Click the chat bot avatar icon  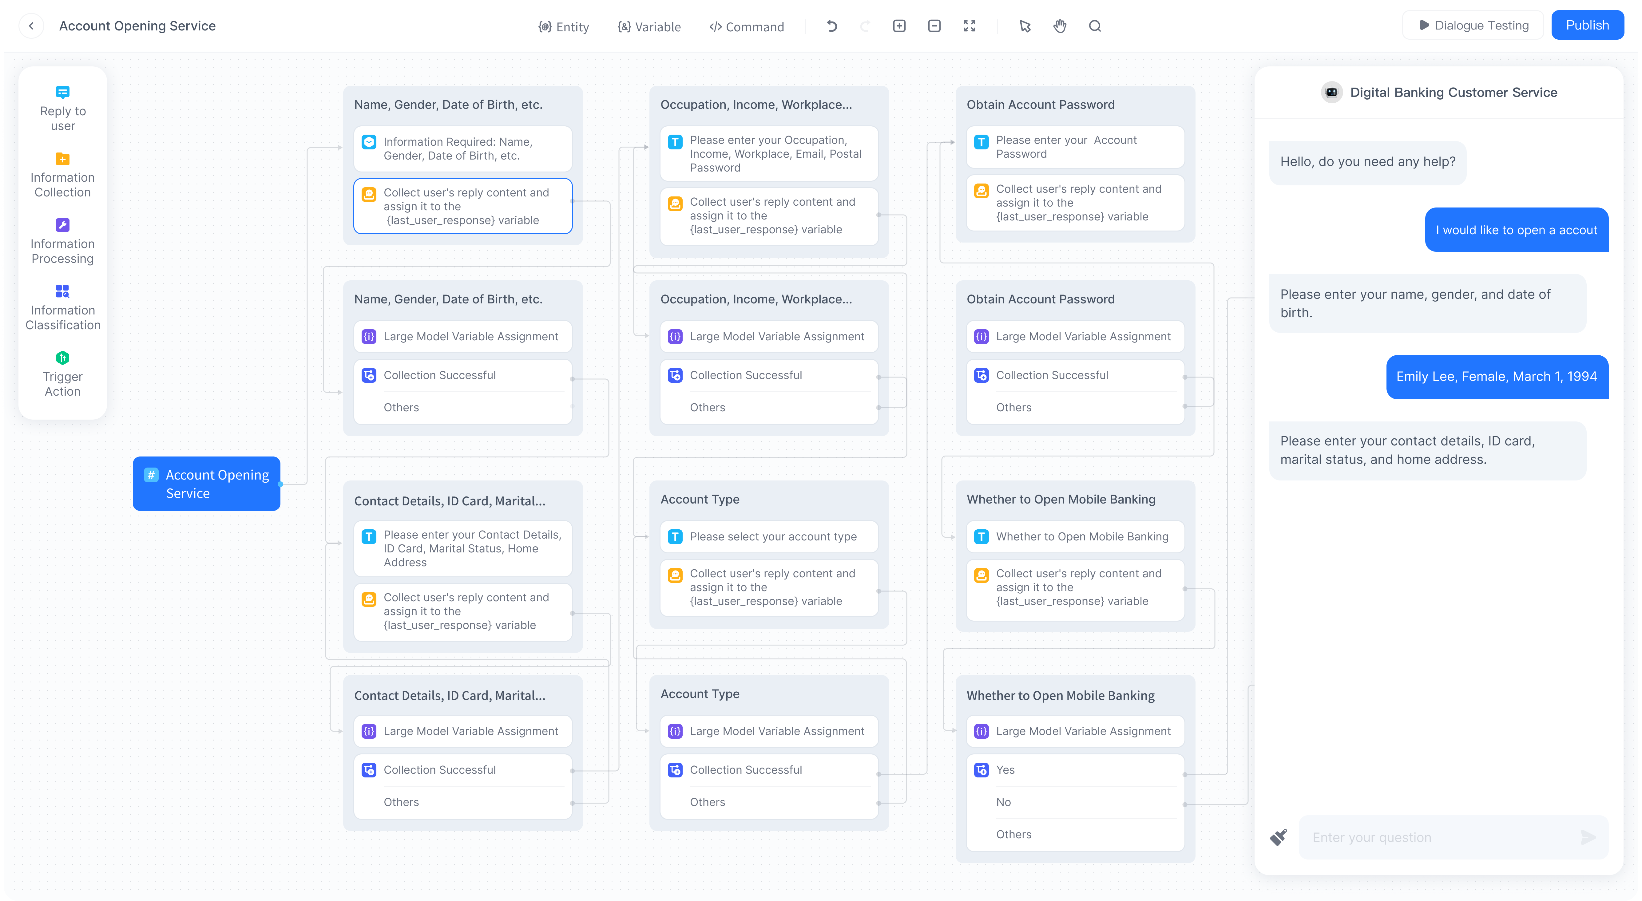[1331, 93]
